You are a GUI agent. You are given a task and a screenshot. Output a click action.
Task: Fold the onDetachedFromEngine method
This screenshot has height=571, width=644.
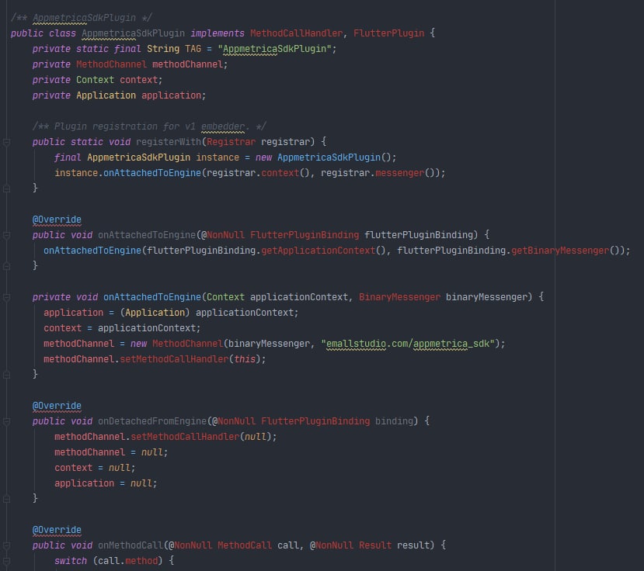(6, 422)
